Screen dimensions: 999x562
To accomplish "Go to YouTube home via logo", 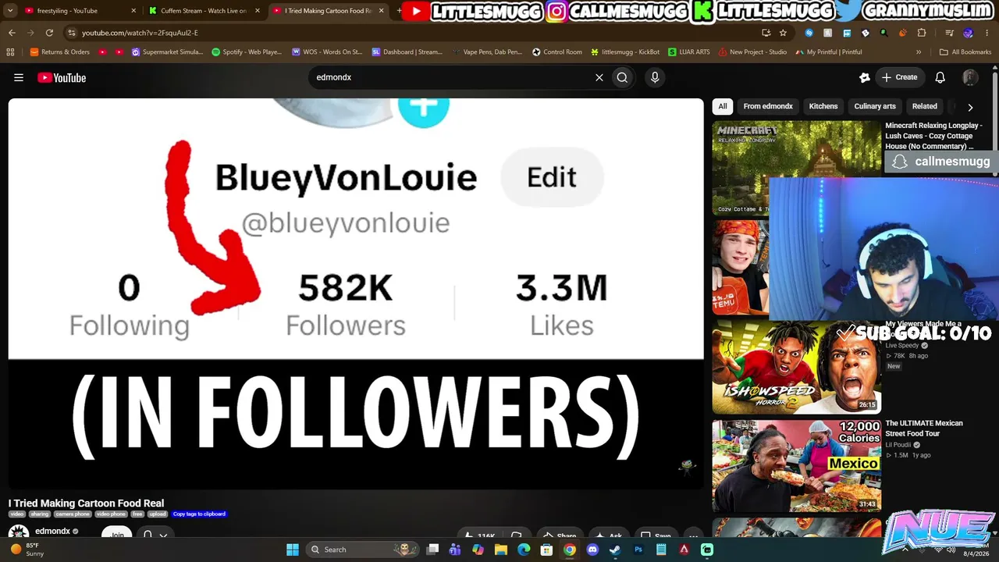I will tap(62, 77).
